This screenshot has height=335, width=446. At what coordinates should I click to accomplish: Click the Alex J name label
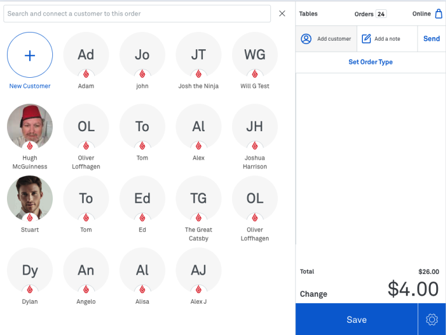(198, 301)
